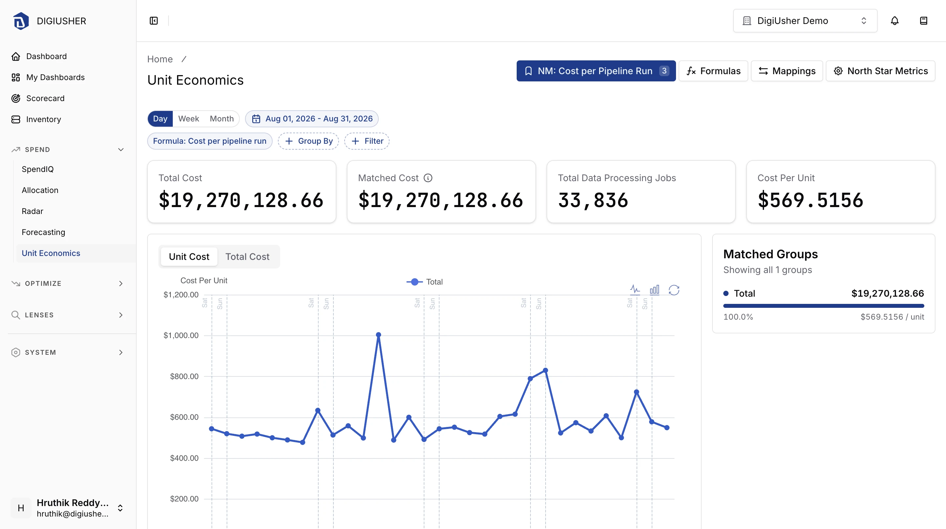
Task: Click the Dashboard home icon
Action: 16,56
